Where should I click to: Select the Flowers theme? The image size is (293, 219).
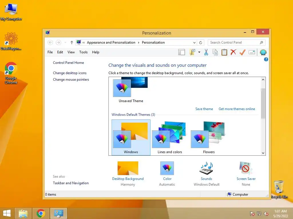pyautogui.click(x=209, y=137)
